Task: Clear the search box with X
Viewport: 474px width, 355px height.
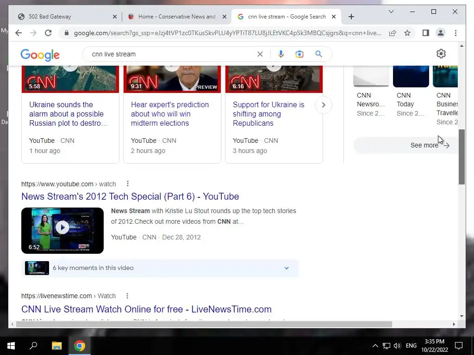Action: pos(260,54)
